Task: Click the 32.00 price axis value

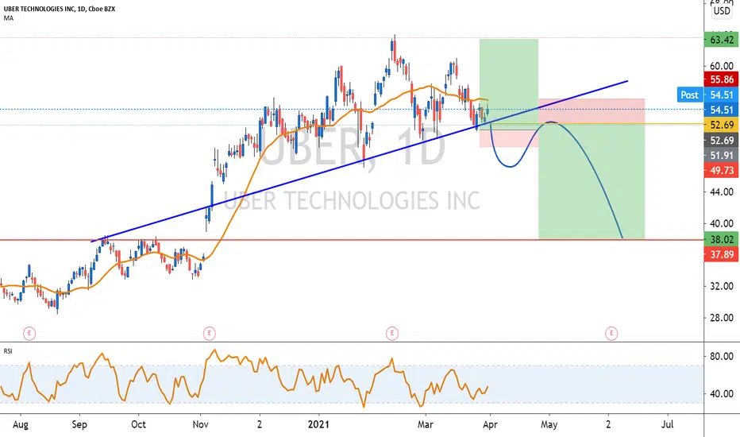Action: 722,286
